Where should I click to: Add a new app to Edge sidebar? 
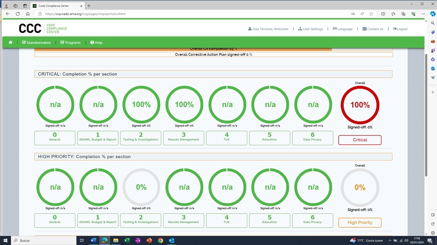433,92
